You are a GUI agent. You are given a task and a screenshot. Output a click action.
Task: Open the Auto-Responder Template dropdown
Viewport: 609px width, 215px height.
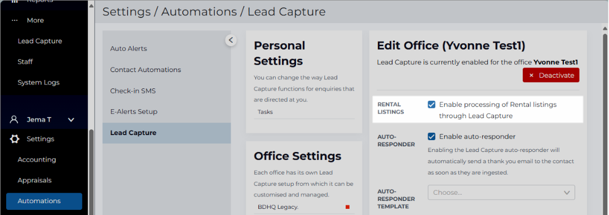click(501, 192)
